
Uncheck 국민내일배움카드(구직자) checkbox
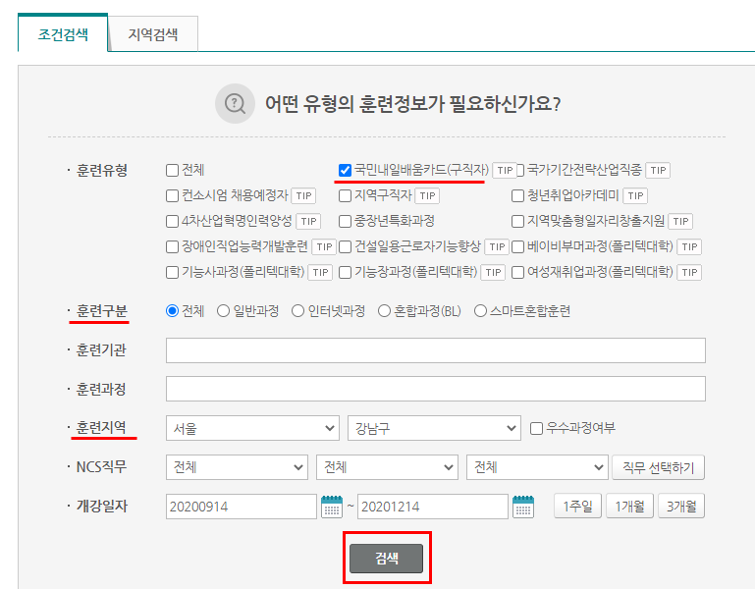345,170
